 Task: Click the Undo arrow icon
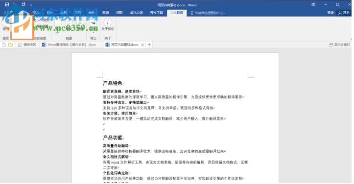coord(15,4)
